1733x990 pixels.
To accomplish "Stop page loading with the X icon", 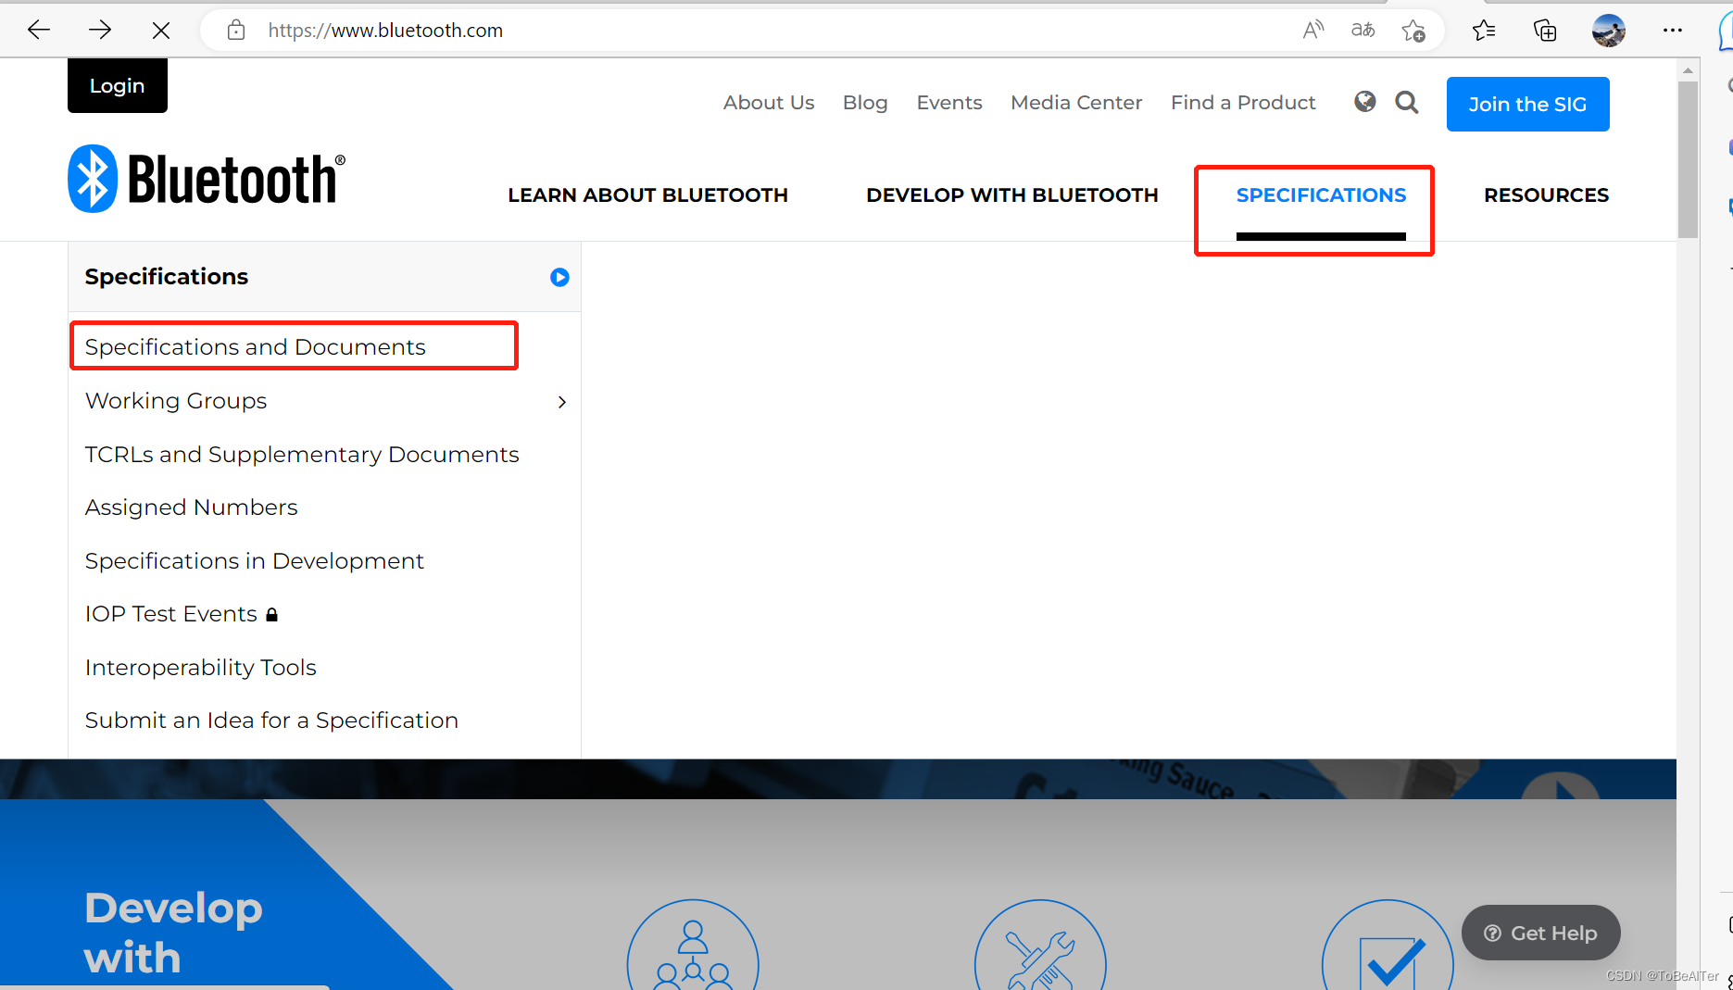I will [x=161, y=31].
